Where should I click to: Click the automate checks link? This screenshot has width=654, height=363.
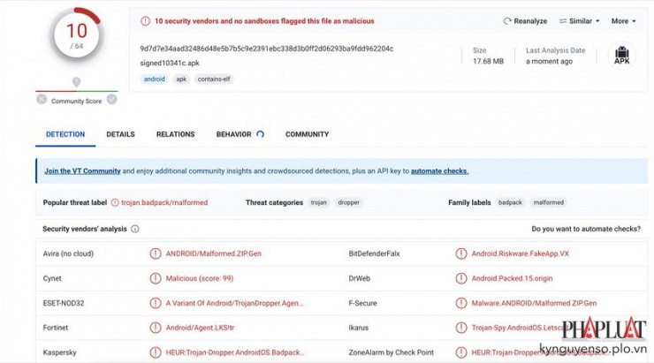pyautogui.click(x=439, y=171)
